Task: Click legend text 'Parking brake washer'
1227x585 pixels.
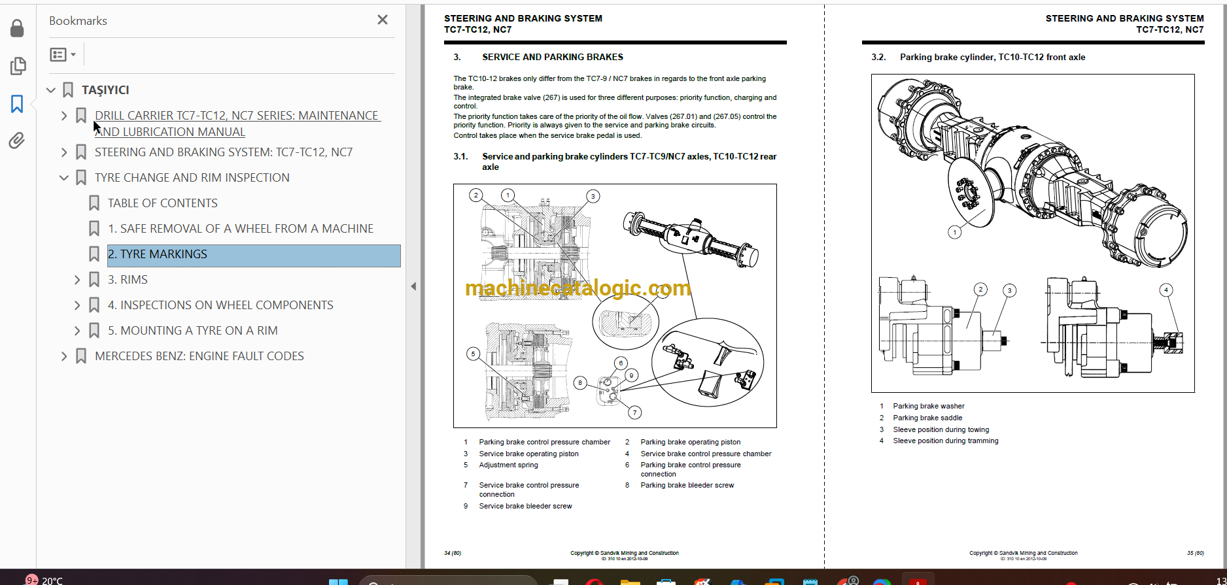Action: click(929, 406)
